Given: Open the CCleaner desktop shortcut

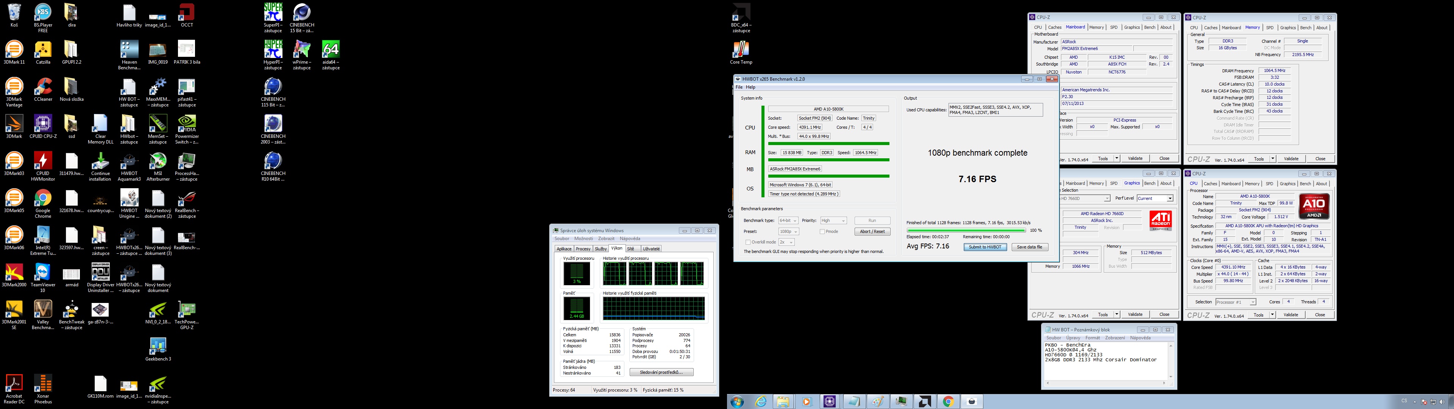Looking at the screenshot, I should 43,89.
